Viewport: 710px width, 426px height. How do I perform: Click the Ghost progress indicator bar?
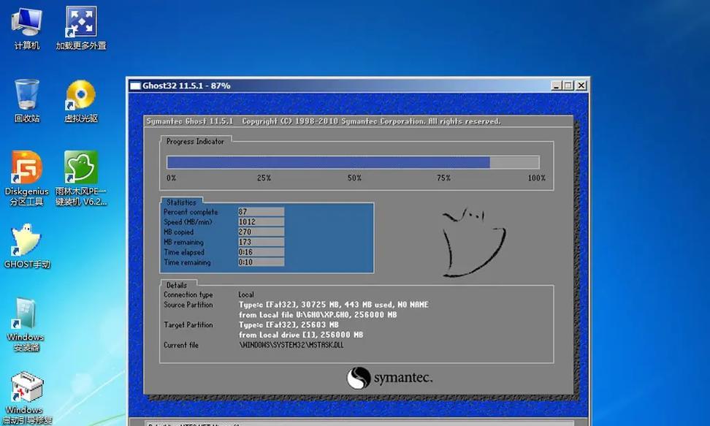pos(354,162)
